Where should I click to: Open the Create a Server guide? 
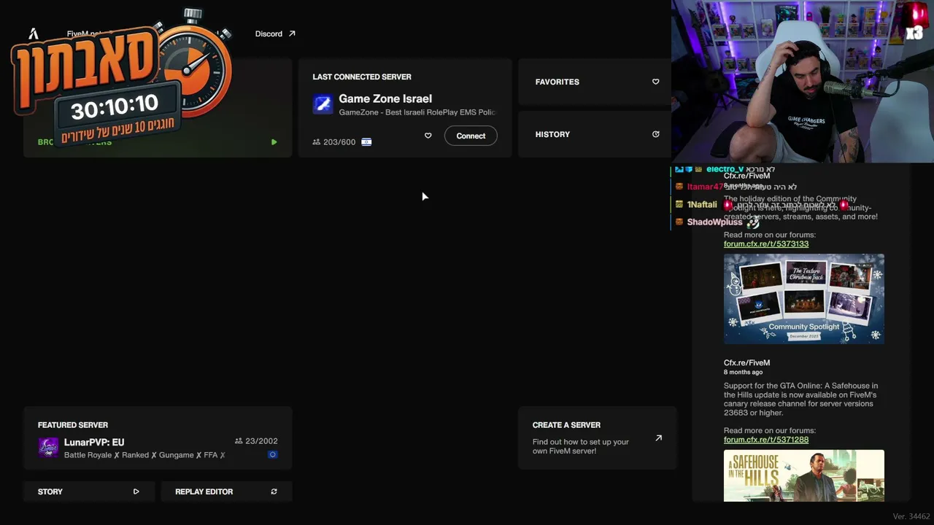click(x=598, y=437)
